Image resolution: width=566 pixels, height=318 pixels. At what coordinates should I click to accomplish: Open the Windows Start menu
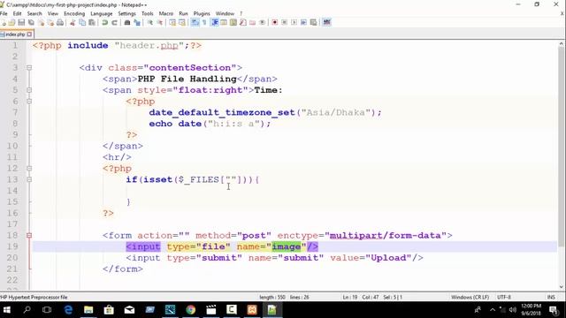point(6,310)
